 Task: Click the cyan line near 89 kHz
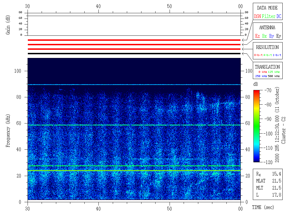[x=134, y=84]
